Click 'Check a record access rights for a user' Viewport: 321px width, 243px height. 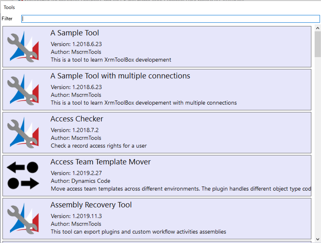click(x=99, y=146)
